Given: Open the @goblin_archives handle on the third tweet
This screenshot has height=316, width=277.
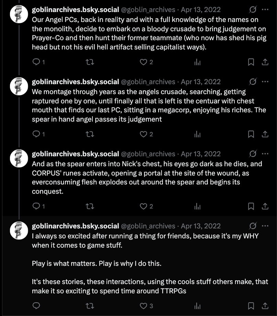Looking at the screenshot, I should 148,154.
